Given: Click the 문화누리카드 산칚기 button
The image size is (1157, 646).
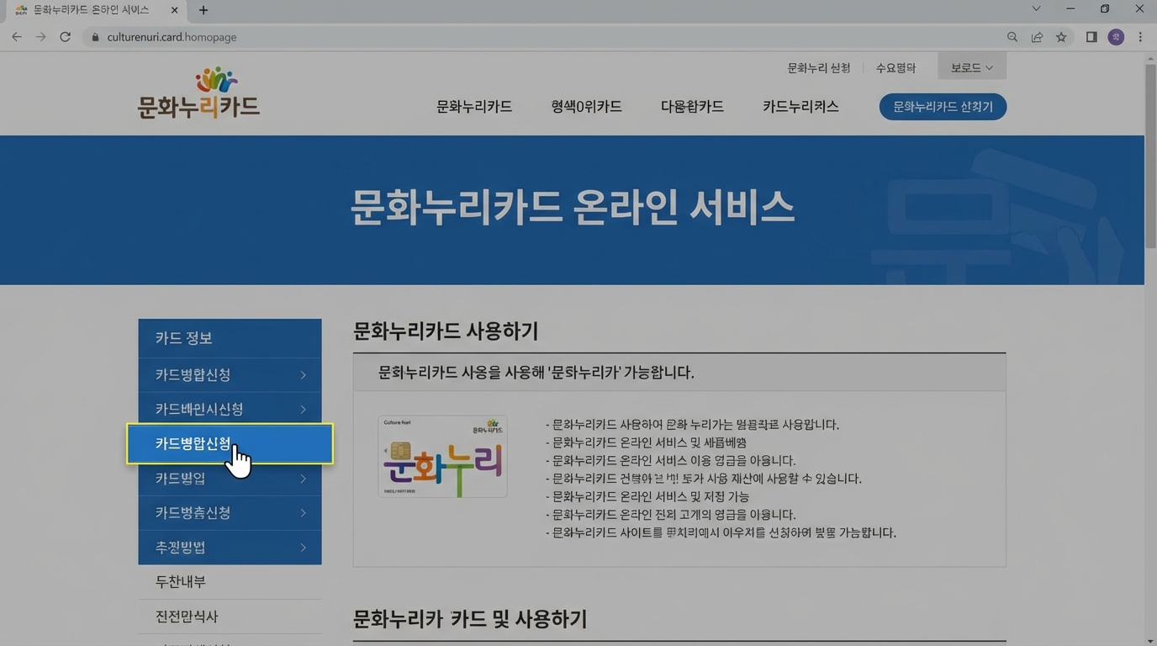Looking at the screenshot, I should (942, 107).
